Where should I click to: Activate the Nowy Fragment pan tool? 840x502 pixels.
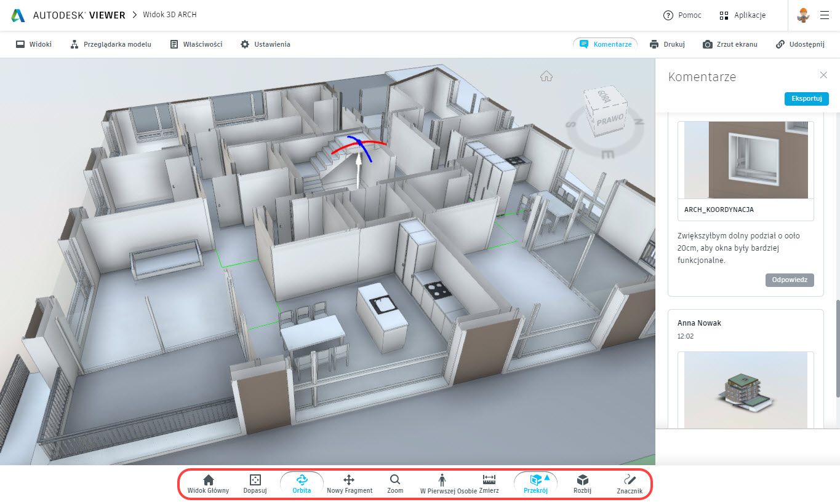[x=349, y=484]
